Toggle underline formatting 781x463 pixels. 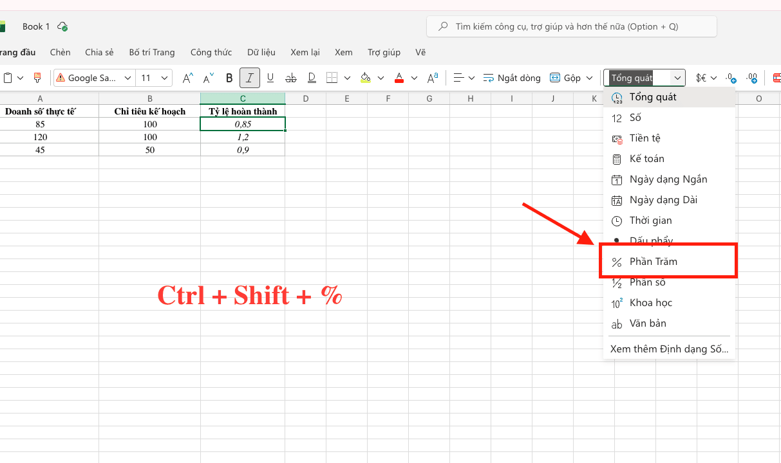(270, 78)
